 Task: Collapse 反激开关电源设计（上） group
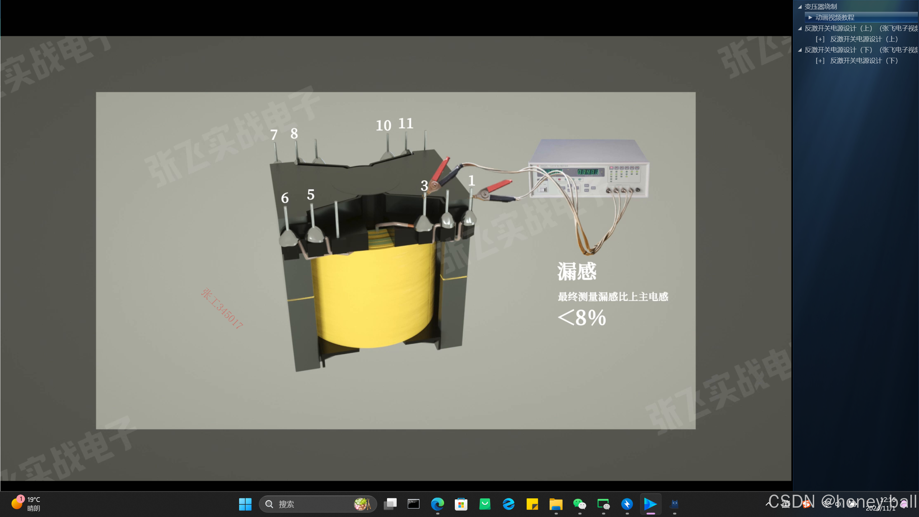point(800,28)
